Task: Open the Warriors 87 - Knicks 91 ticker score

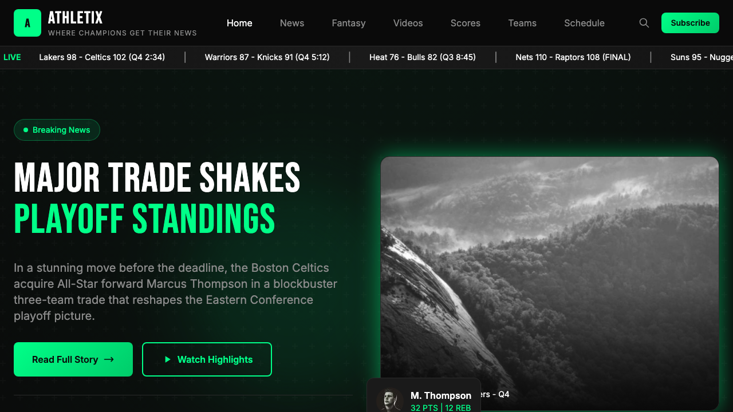Action: (267, 57)
